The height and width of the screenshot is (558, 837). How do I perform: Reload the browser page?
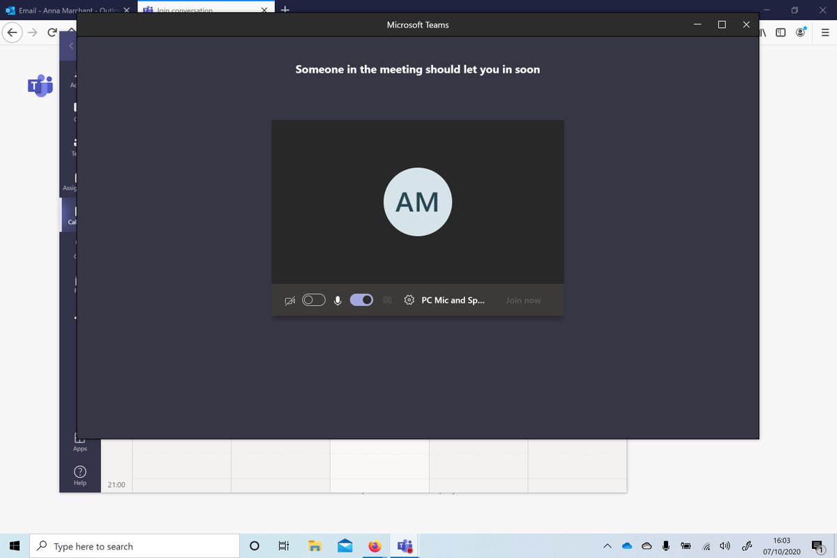[52, 33]
